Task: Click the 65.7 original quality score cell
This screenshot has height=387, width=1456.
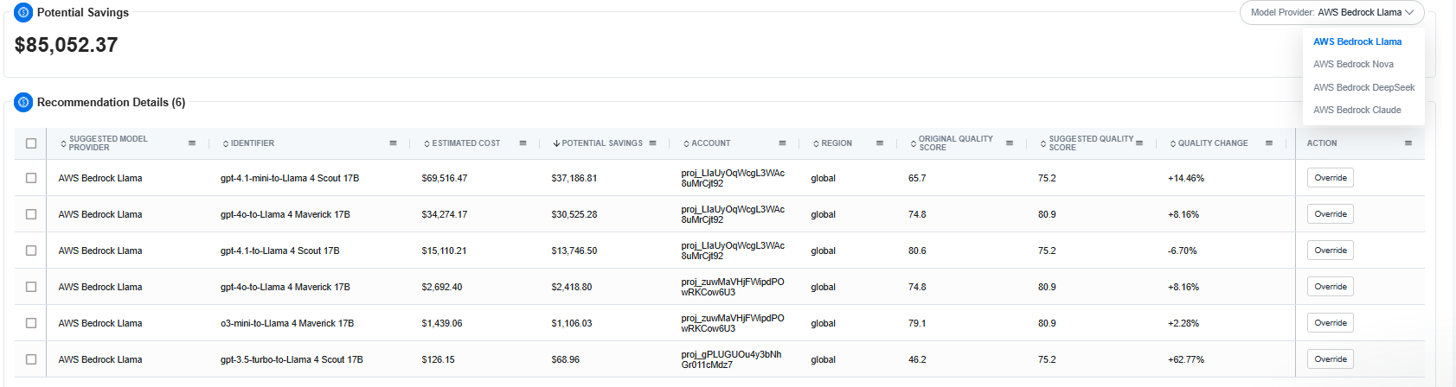Action: point(917,178)
